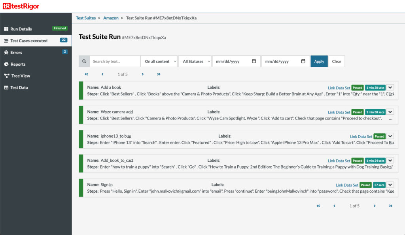Jump to last page in top pagination
The width and height of the screenshot is (405, 235).
[159, 74]
